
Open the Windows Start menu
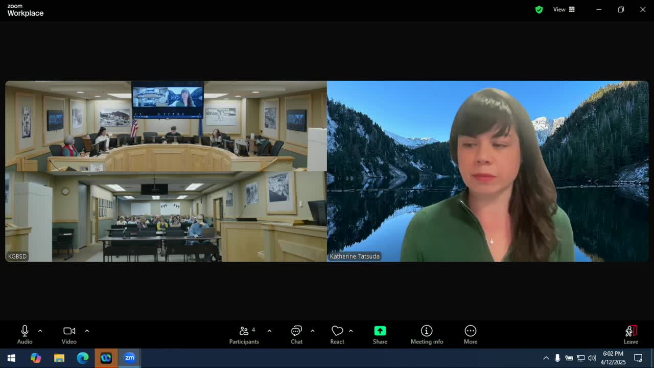point(11,358)
